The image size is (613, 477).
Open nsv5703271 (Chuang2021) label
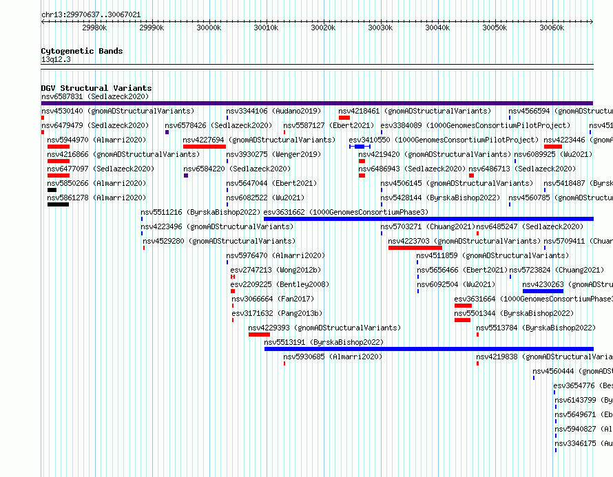428,226
